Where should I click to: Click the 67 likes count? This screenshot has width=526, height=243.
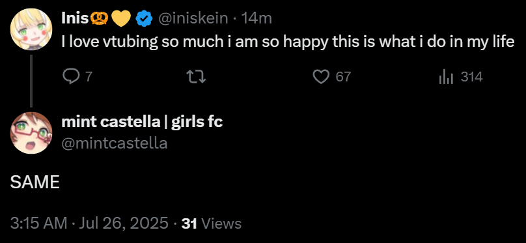click(x=343, y=77)
